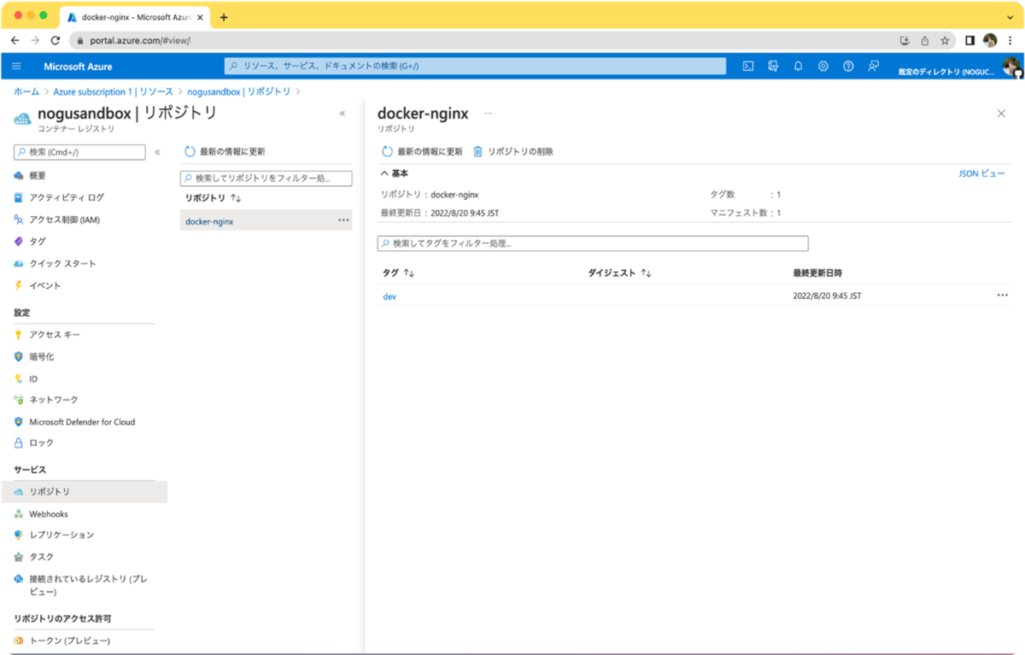This screenshot has width=1025, height=655.
Task: Reload the page in Chrome
Action: 56,40
